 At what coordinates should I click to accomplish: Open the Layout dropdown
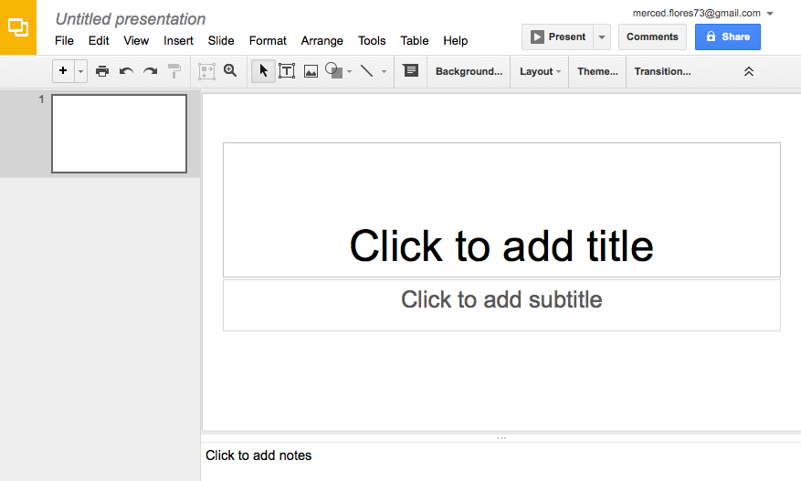click(540, 71)
